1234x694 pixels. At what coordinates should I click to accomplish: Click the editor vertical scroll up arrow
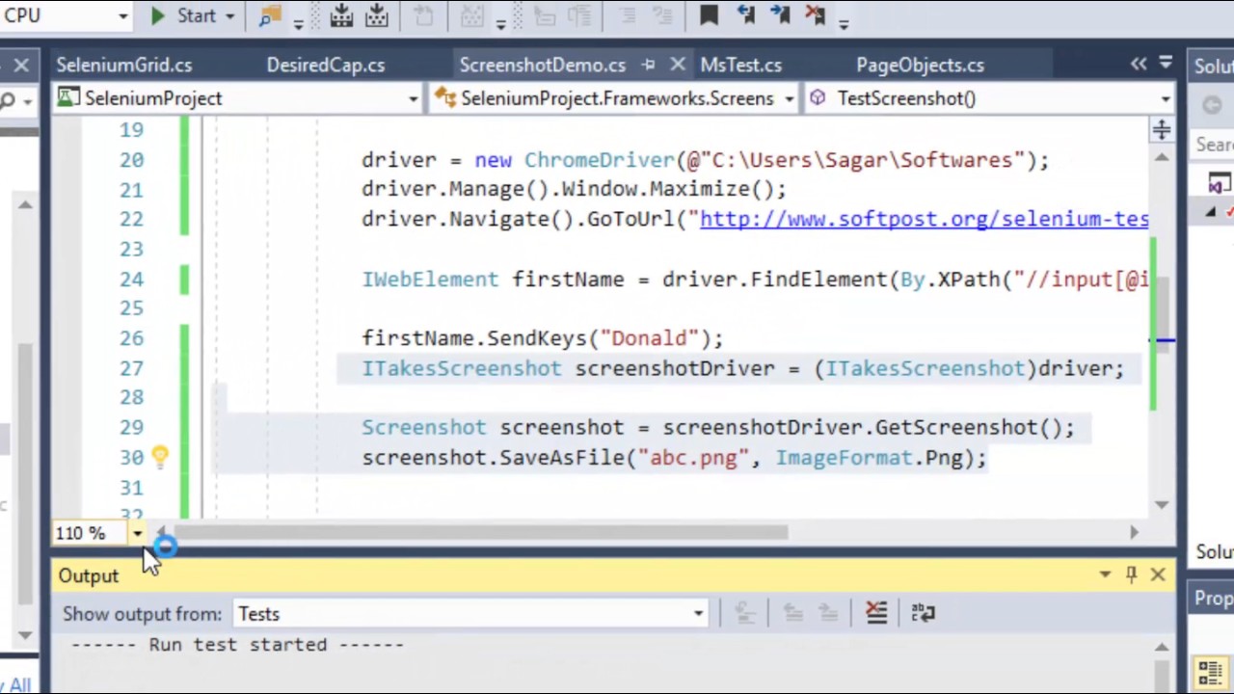[x=1161, y=157]
